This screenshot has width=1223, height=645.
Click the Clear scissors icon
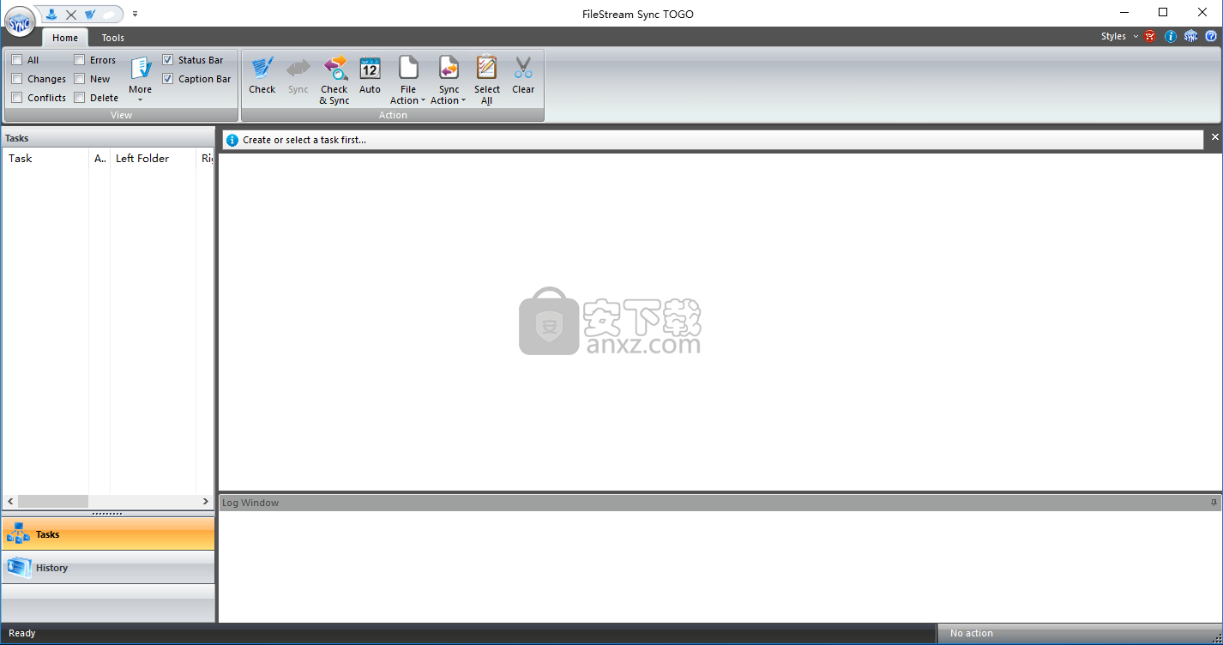click(523, 68)
